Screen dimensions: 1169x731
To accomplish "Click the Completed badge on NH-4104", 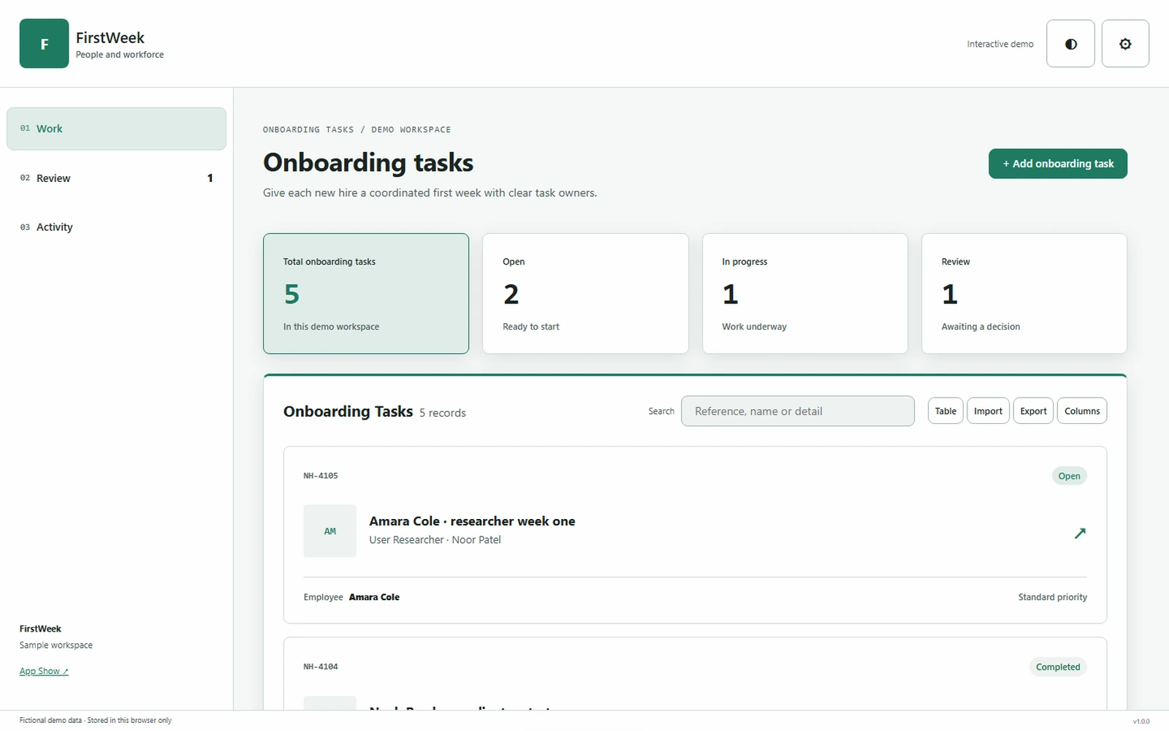I will [x=1058, y=667].
